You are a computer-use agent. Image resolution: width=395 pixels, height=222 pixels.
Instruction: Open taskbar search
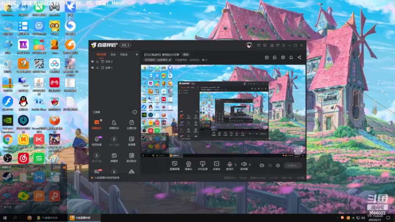[x=15, y=218]
